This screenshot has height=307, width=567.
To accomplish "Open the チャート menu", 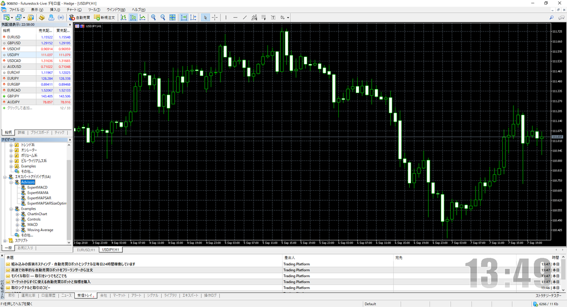I will point(74,10).
